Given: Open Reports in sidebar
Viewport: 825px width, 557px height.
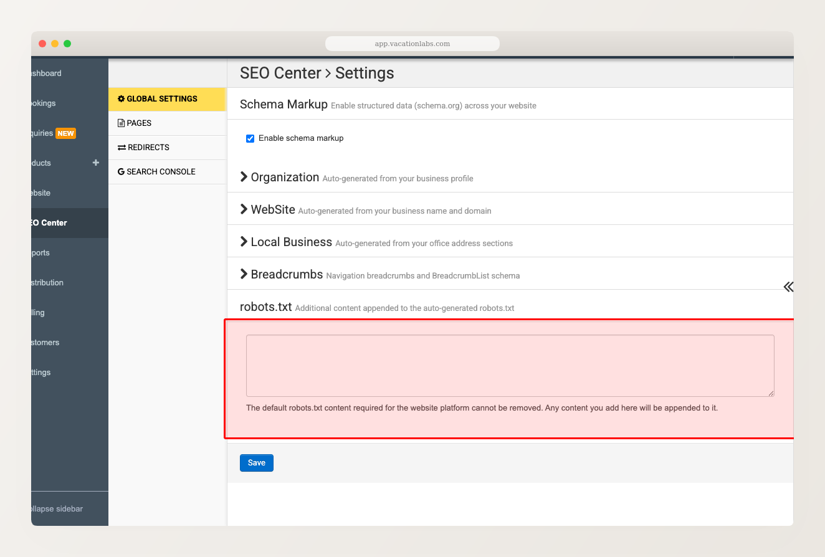Looking at the screenshot, I should [70, 253].
